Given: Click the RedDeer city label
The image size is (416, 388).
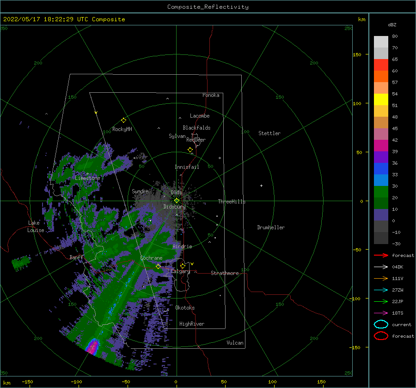Looking at the screenshot, I should point(196,140).
